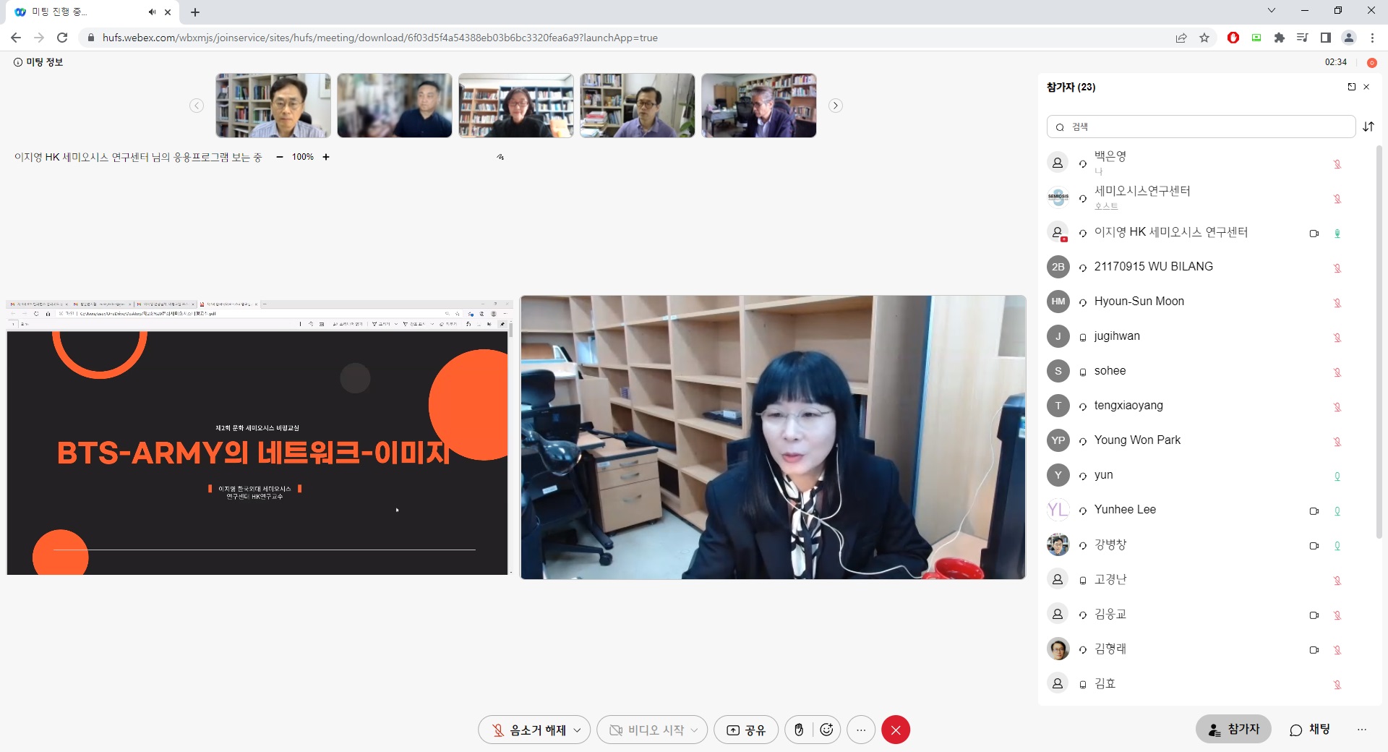Open the reactions emoji icon
1388x752 pixels.
[x=826, y=730]
